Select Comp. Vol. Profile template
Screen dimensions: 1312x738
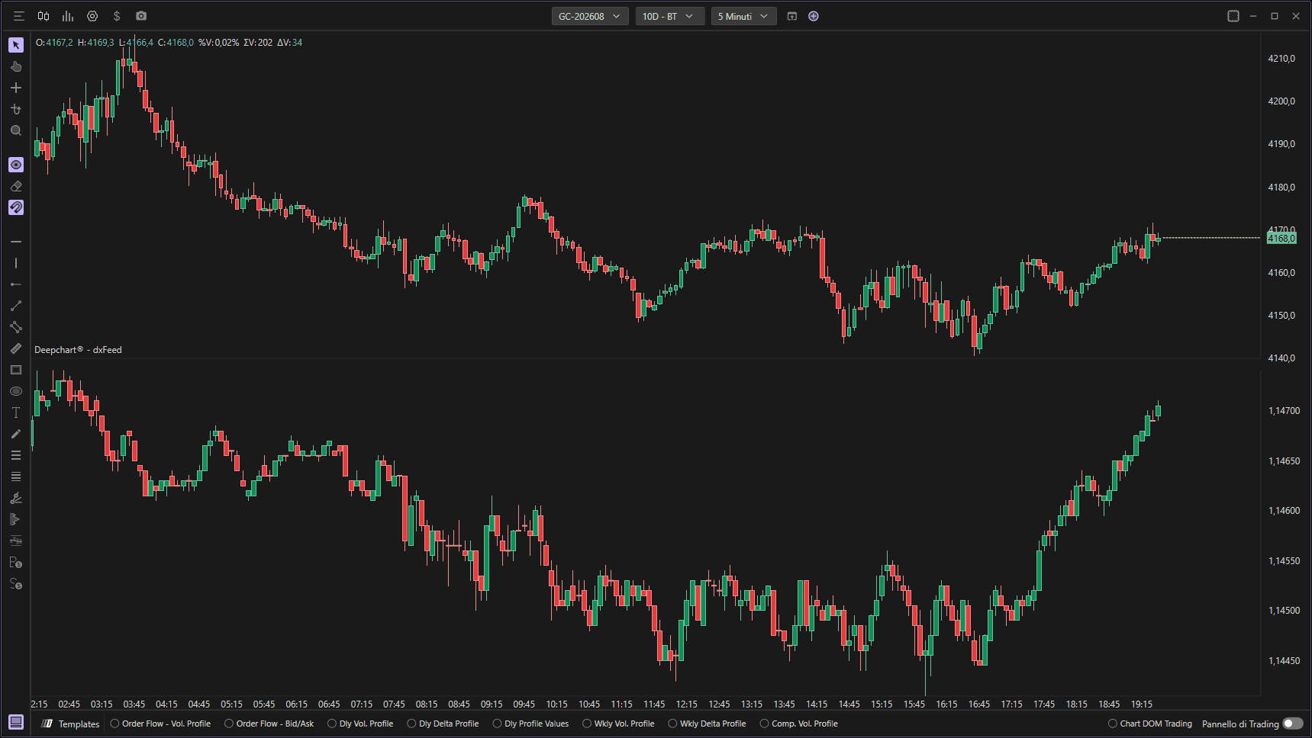[x=798, y=724]
